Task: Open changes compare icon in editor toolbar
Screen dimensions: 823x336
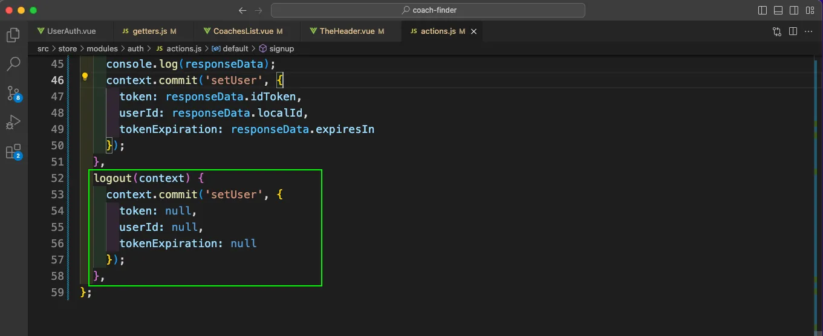Action: (777, 31)
